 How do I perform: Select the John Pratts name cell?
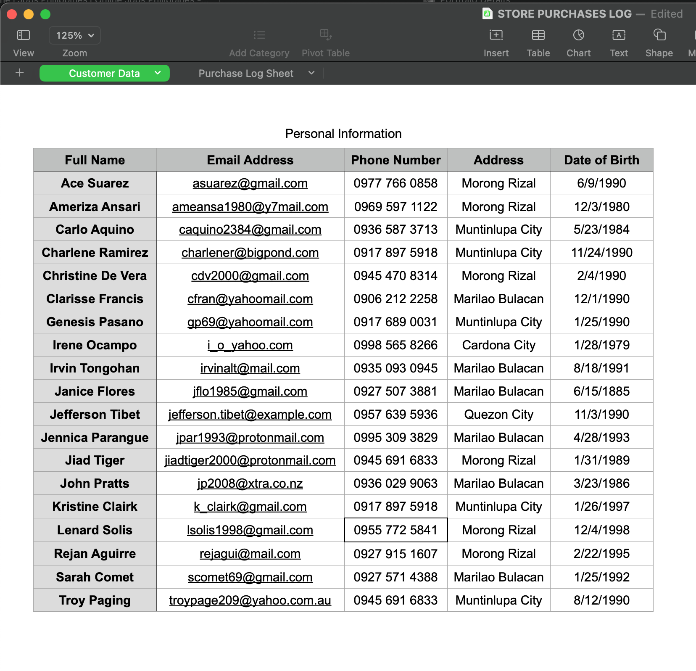coord(95,483)
